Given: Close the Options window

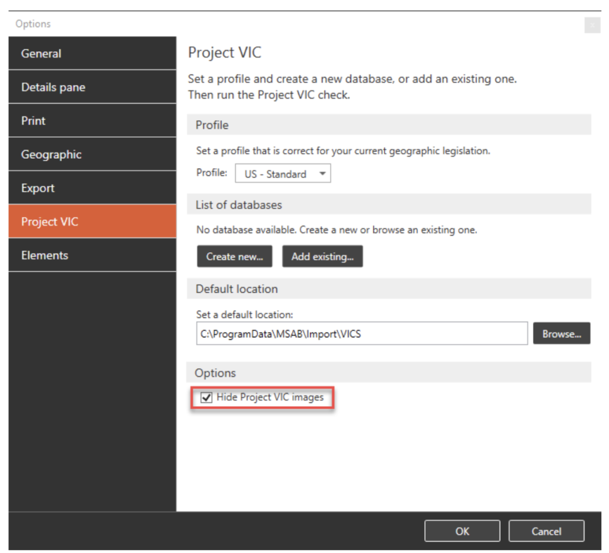Looking at the screenshot, I should (592, 25).
